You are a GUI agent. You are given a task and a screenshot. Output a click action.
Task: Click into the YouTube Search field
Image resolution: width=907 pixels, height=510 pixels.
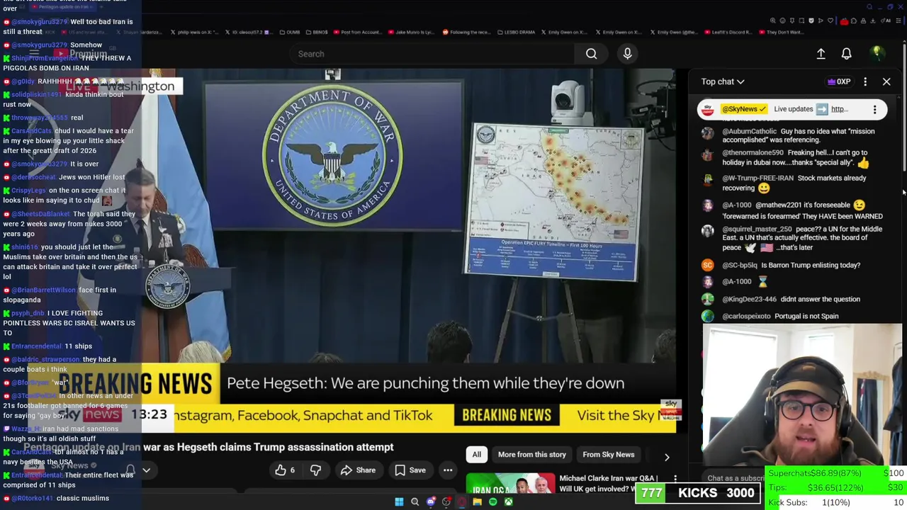pos(432,54)
